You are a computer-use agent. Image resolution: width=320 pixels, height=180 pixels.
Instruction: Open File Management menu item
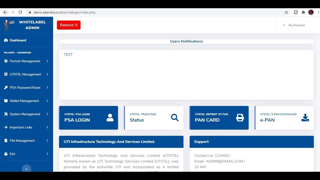[26, 140]
